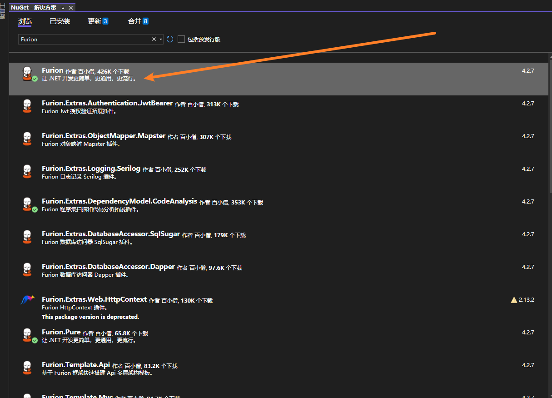Switch to the 已安装 tab
This screenshot has width=552, height=398.
coord(60,21)
